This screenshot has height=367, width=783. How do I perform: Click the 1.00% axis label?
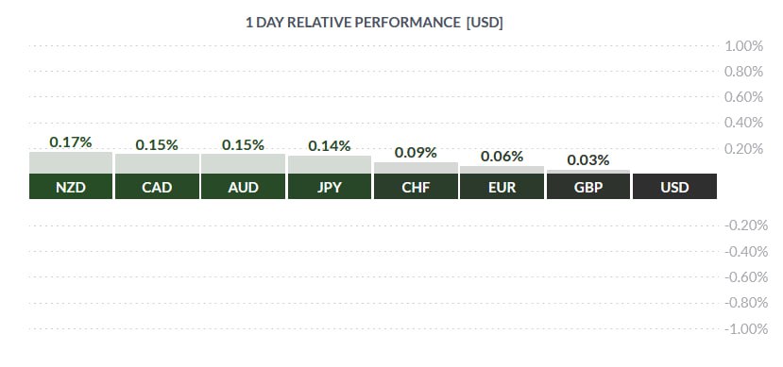coord(744,46)
